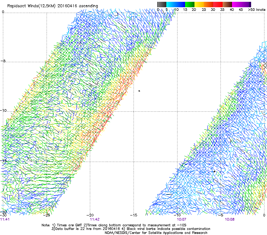Image resolution: width=267 pixels, height=235 pixels.
Task: Click the '30' legend scale label
Action: click(x=213, y=9)
